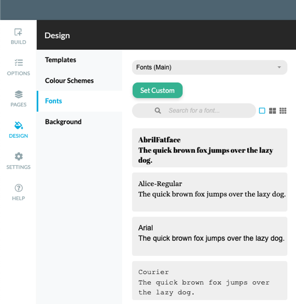Switch to single column list view

tap(262, 111)
